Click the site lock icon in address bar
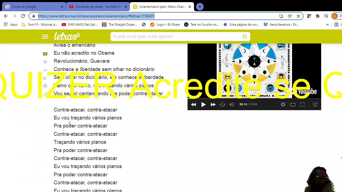 (33, 16)
